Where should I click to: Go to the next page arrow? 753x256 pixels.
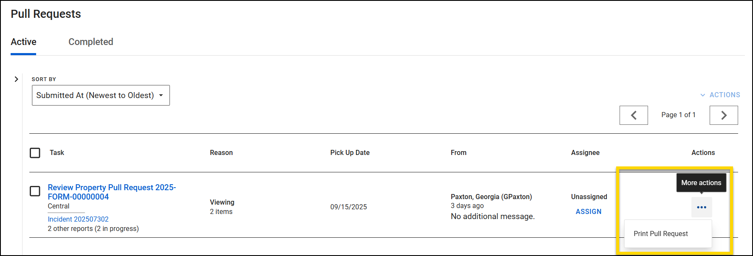click(724, 115)
